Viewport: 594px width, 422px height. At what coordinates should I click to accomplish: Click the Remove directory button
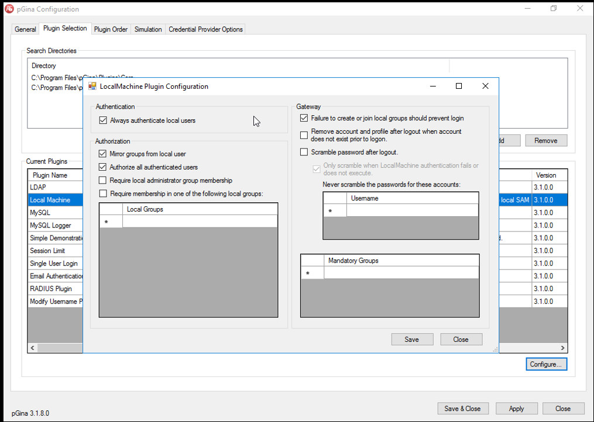click(546, 140)
